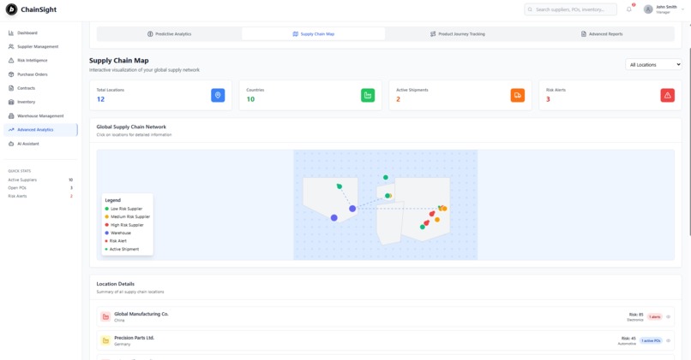The width and height of the screenshot is (691, 360).
Task: Select Advanced Analytics in the sidebar
Action: point(40,130)
